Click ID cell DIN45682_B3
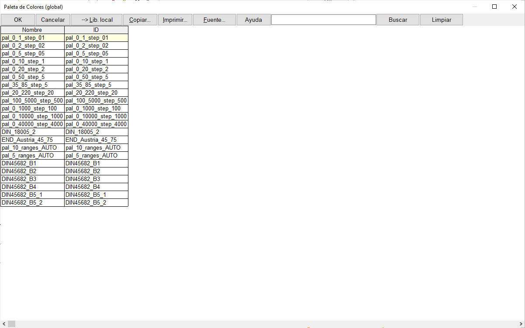 click(x=96, y=179)
